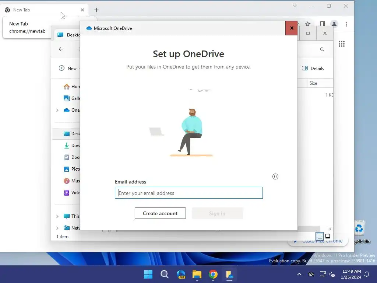
Task: Select Videos in File Explorer sidebar
Action: coord(71,192)
